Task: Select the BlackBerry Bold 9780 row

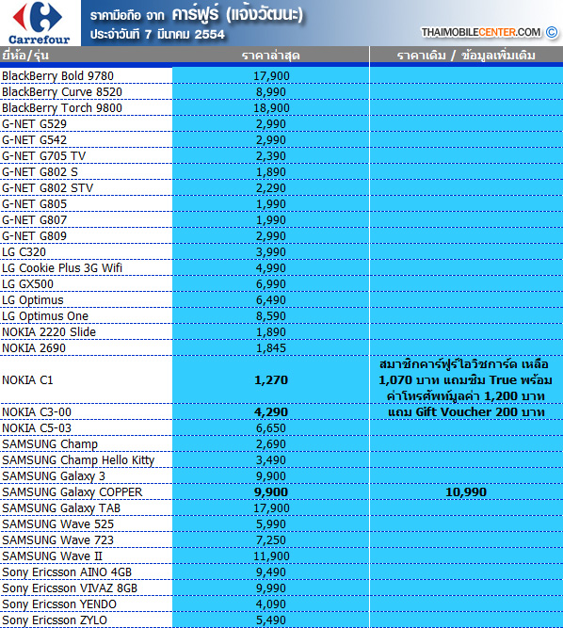Action: (281, 75)
